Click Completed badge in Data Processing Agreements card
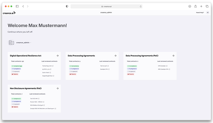 click(74, 66)
